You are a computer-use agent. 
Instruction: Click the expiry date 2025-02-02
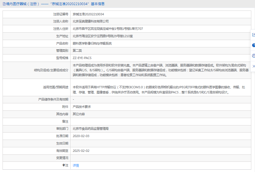[x=81, y=151]
